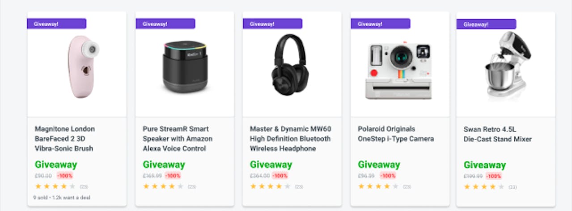Click the Giveaway! badge on Magnitone card
The width and height of the screenshot is (572, 211).
57,24
